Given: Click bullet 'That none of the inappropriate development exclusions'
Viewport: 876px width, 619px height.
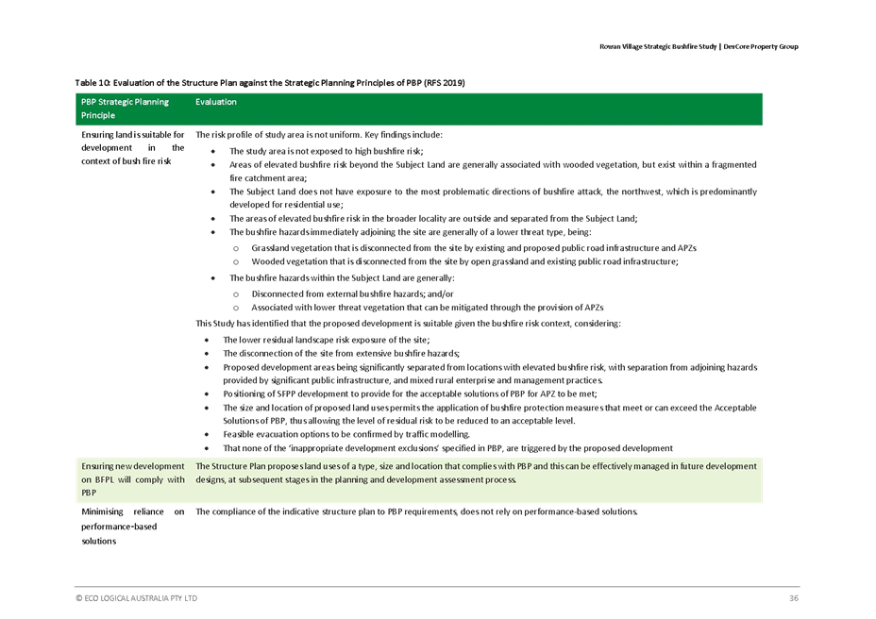Looking at the screenshot, I should tap(448, 447).
